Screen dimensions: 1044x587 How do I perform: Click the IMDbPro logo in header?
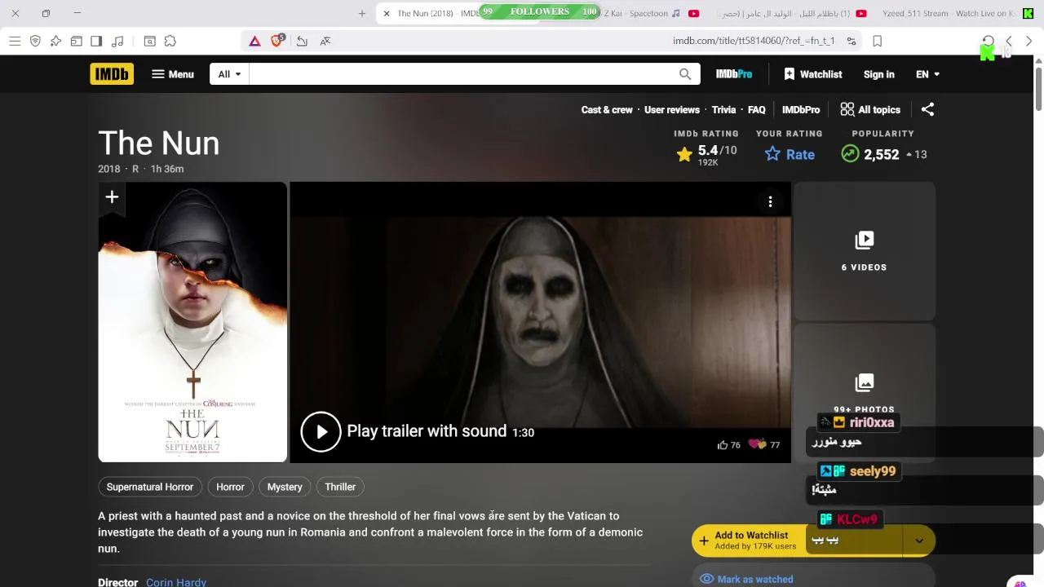click(x=734, y=74)
